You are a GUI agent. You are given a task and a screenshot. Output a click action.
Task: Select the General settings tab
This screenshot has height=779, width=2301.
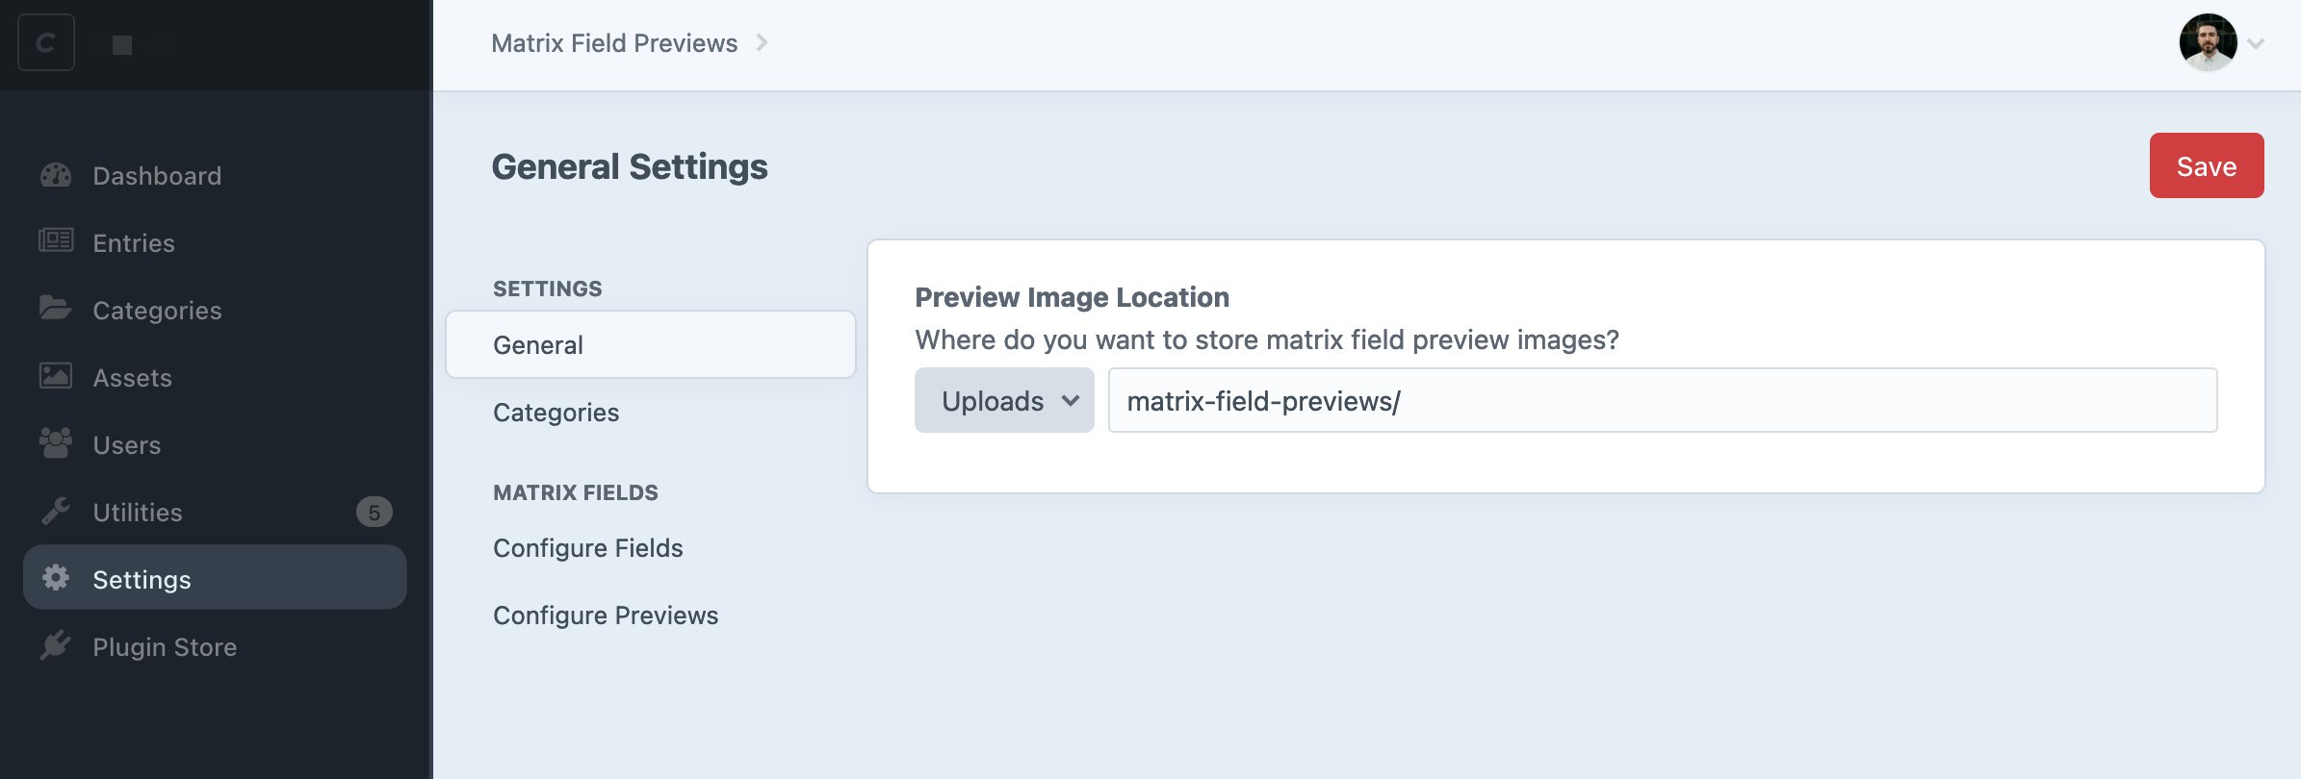point(651,344)
